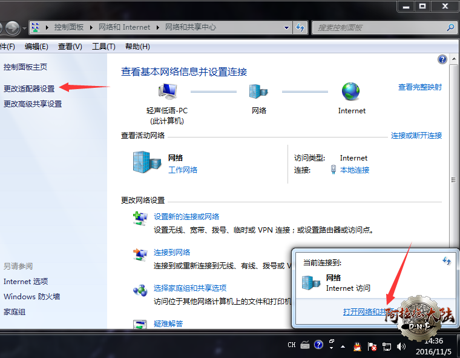Screen dimensions: 460x358
Task: Open the 查看(V) menu
Action: pos(70,47)
